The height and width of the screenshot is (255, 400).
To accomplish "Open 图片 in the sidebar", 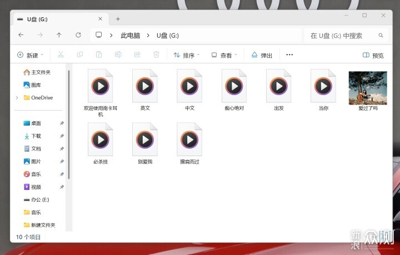I will (32, 162).
